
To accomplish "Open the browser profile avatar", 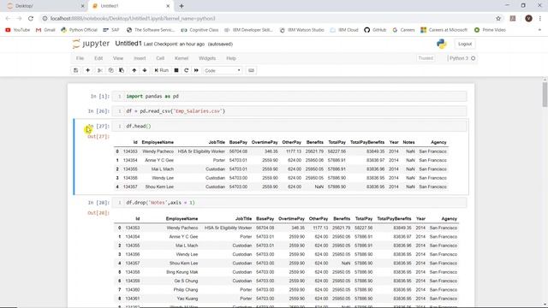I will pos(528,19).
